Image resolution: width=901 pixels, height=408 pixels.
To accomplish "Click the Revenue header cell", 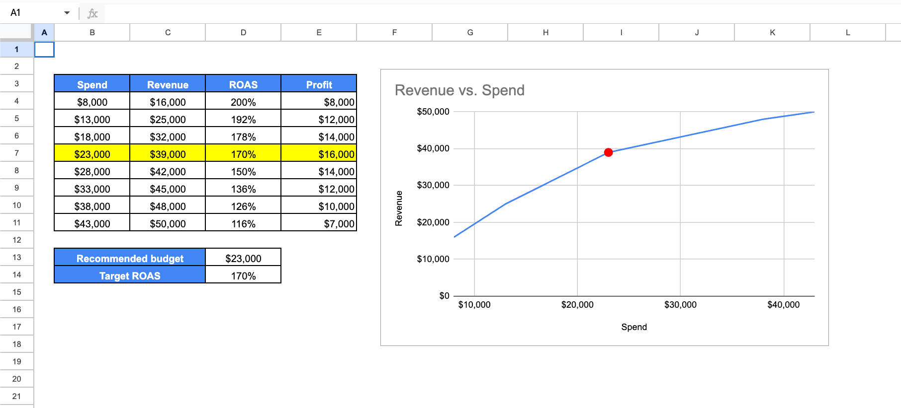I will click(x=168, y=84).
